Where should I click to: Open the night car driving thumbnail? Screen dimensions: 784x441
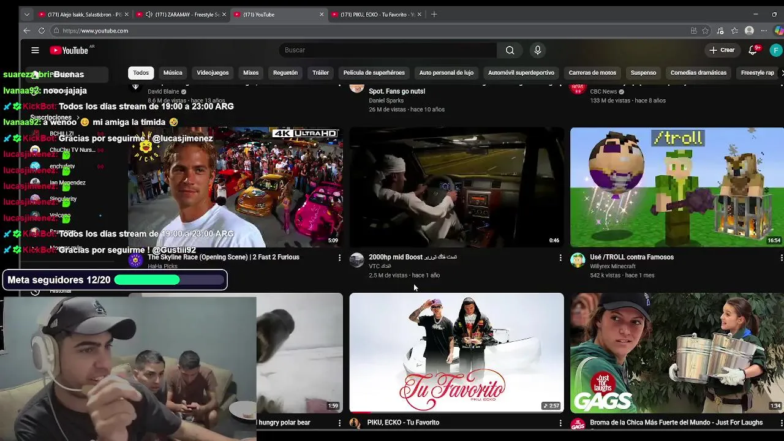pos(456,187)
